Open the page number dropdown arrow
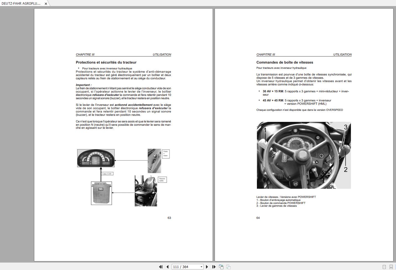396x270 pixels. (201, 267)
